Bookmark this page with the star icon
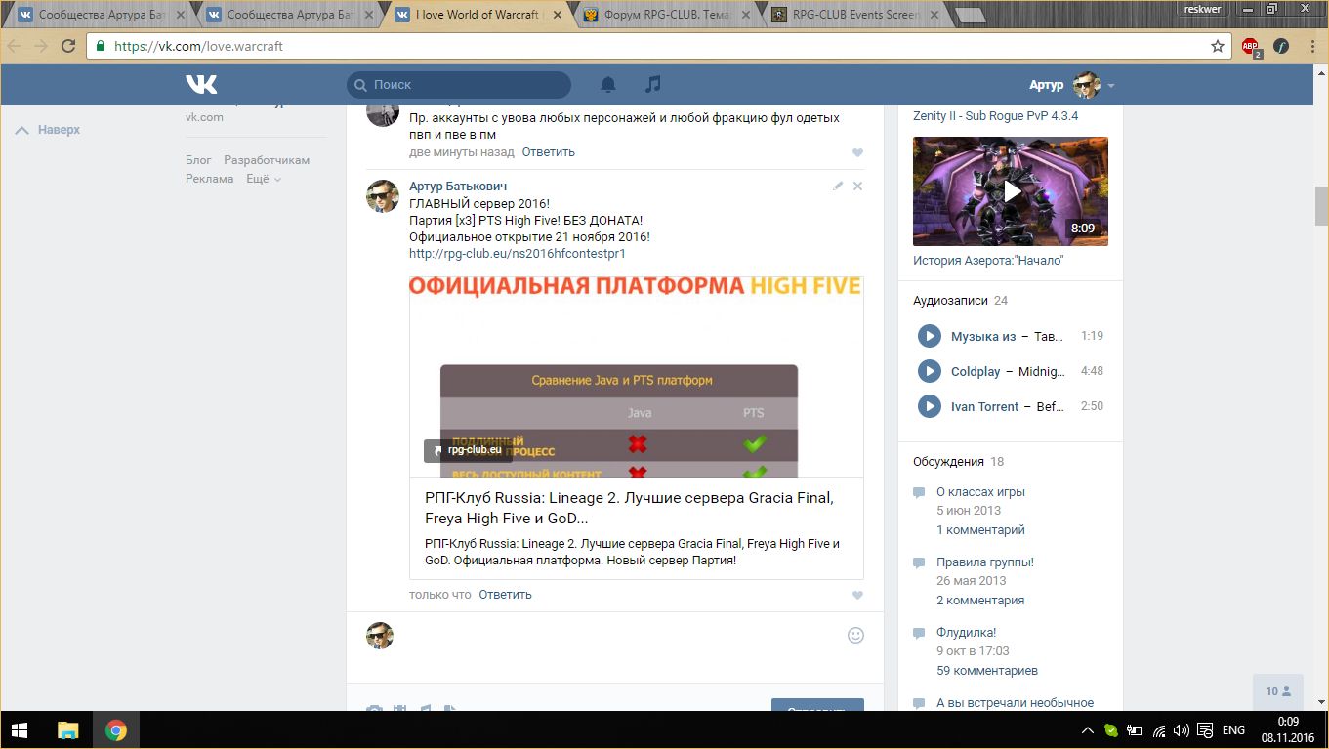This screenshot has height=749, width=1329. 1218,46
